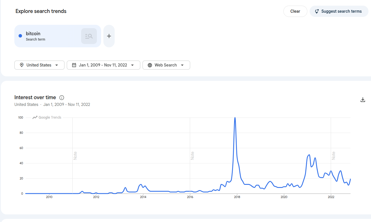
Task: Click the location pin icon for United States
Action: click(22, 65)
